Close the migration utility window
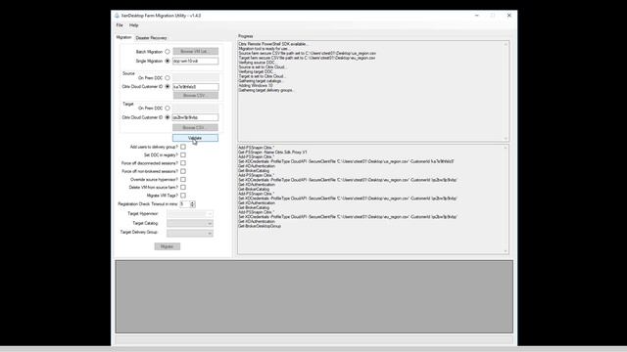Viewport: 627px width, 352px height. tap(509, 16)
